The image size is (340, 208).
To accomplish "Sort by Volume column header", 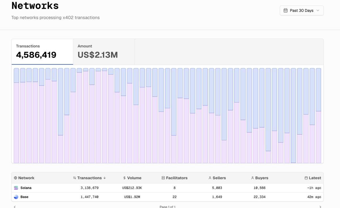I will (x=132, y=178).
